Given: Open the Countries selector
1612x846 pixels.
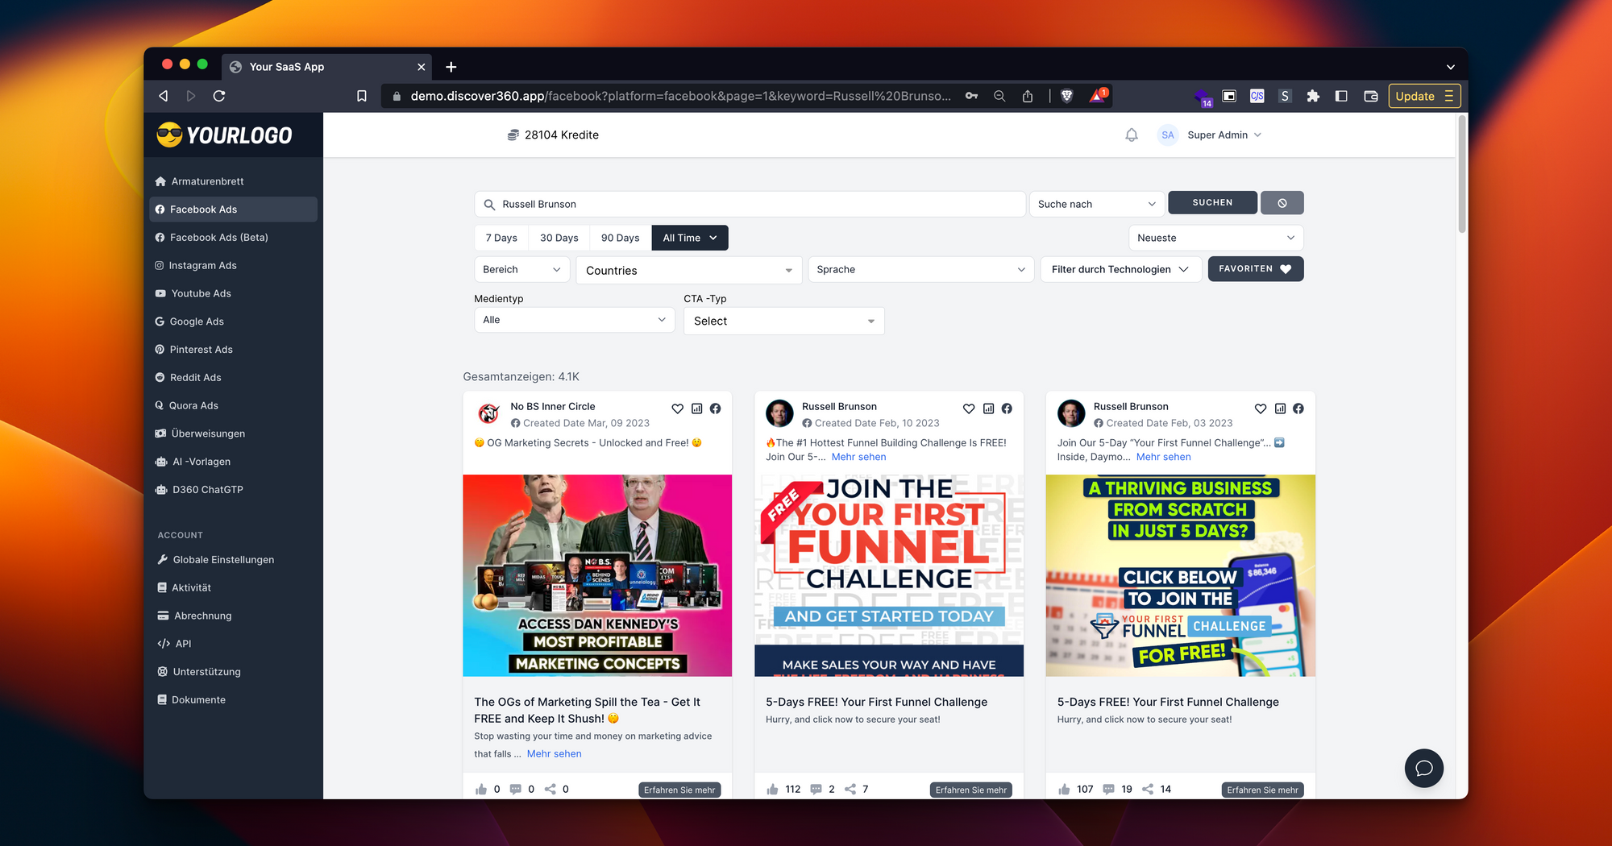Looking at the screenshot, I should tap(689, 270).
